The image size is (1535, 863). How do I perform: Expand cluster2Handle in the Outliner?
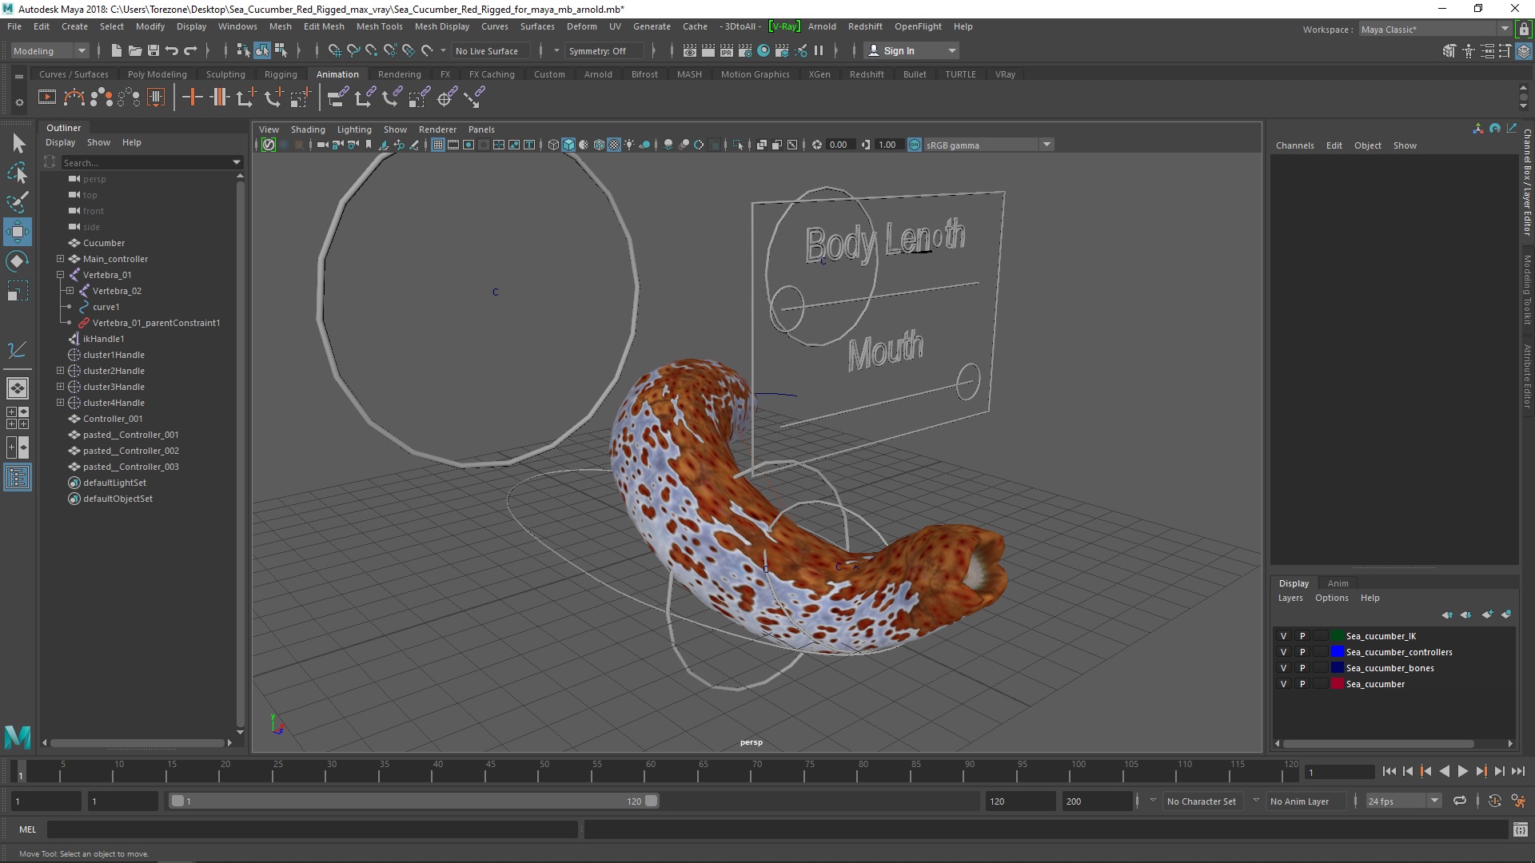click(x=60, y=371)
